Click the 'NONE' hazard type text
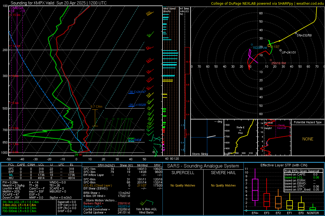Image resolution: width=325 pixels, height=216 pixels. pos(308,139)
